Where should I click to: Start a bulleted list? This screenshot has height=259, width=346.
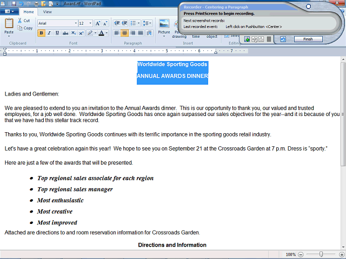[133, 23]
